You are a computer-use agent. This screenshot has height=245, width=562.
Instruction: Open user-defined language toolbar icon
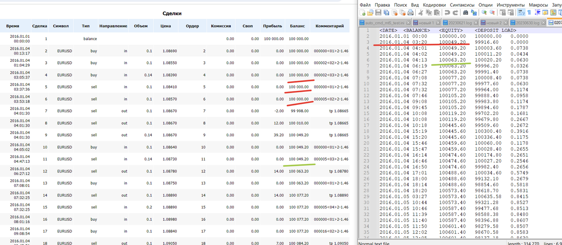pos(545,13)
